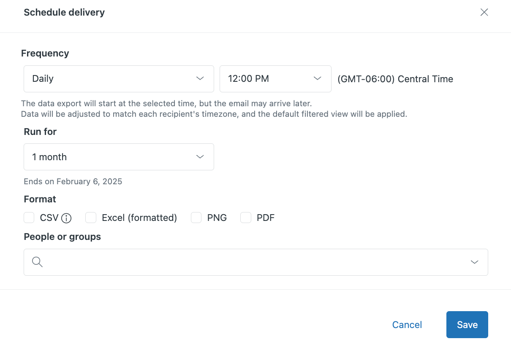Screen dimensions: 511x355
Task: Click the chevron on the frequency selector
Action: pyautogui.click(x=200, y=78)
